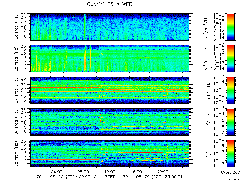Click the Ez electric field spectrogram panel
Screen dimensions: 242x181
(x=110, y=59)
